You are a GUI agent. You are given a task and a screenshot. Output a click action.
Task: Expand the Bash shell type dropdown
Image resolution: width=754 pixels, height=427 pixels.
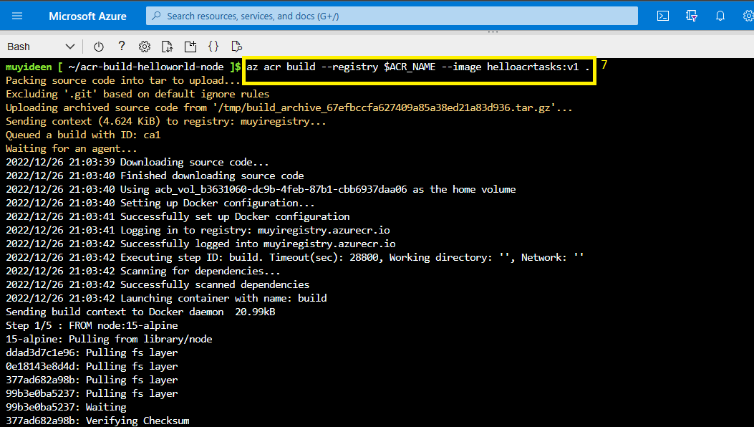pyautogui.click(x=41, y=47)
